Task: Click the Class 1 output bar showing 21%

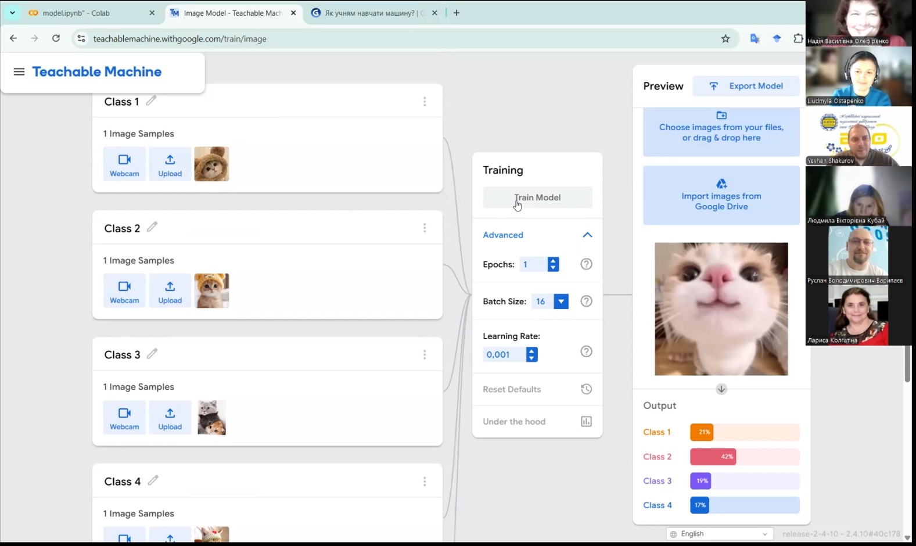Action: point(745,432)
